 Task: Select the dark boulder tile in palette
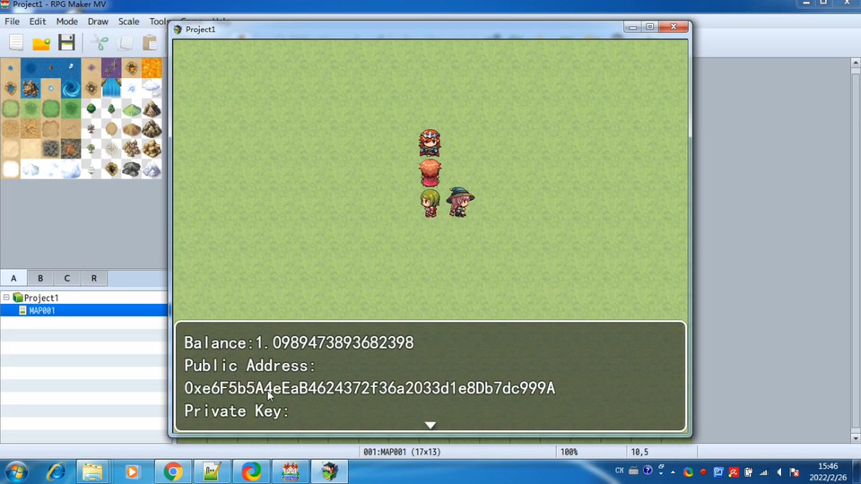click(132, 169)
